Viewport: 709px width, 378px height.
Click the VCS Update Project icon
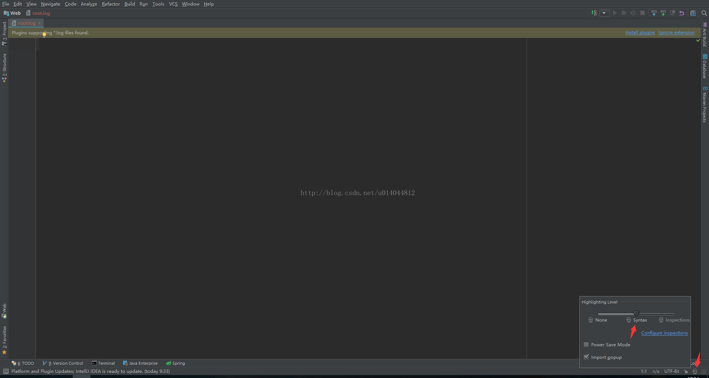[654, 13]
